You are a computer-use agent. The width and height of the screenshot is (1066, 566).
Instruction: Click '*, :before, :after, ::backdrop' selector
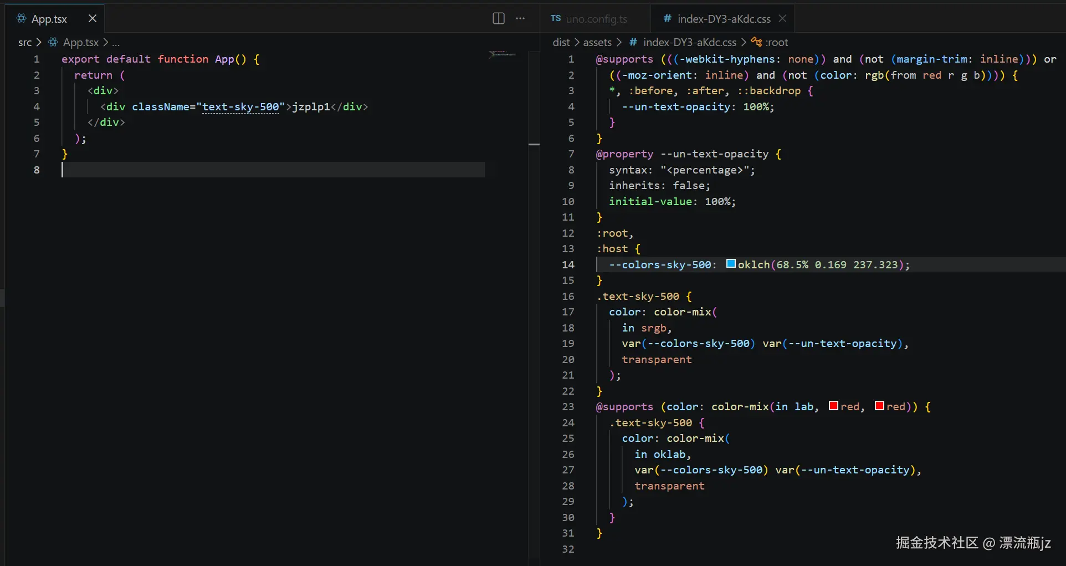tap(705, 90)
